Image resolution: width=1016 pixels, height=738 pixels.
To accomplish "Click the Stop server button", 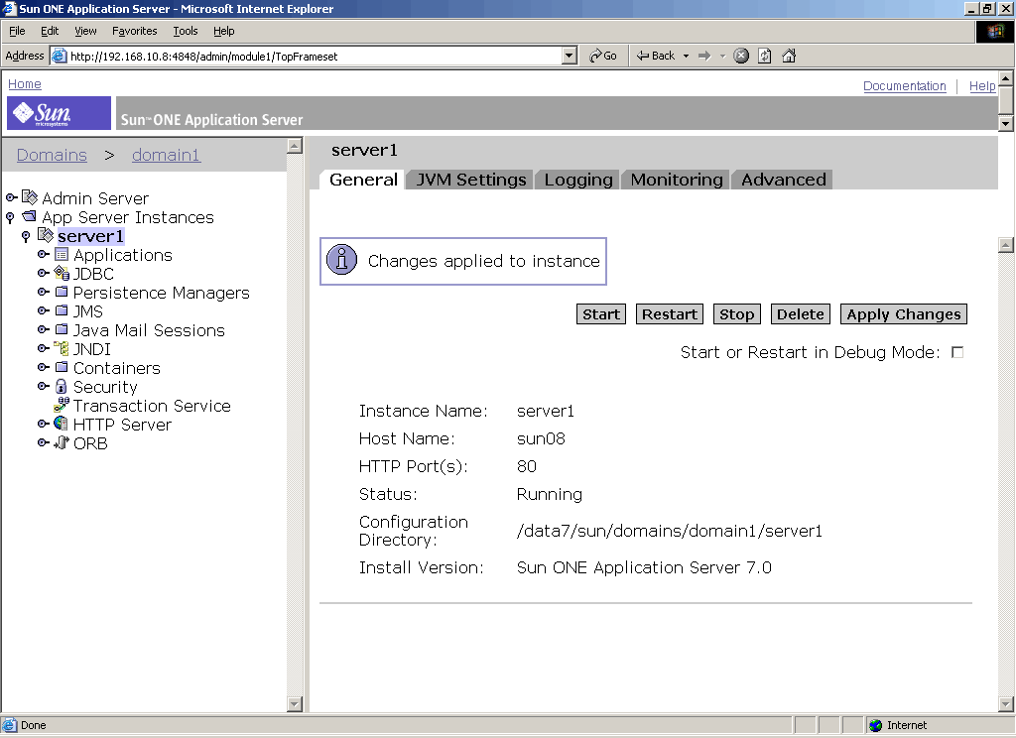I will click(x=737, y=314).
